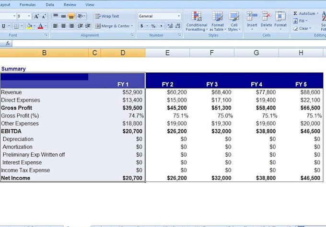Open Conditional Formatting menu
Screen dimensions: 326x227
(197, 22)
